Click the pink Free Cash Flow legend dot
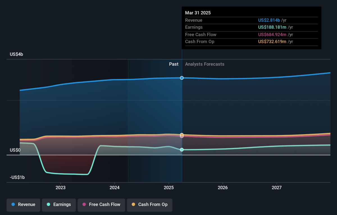337x215 pixels. tap(84, 205)
